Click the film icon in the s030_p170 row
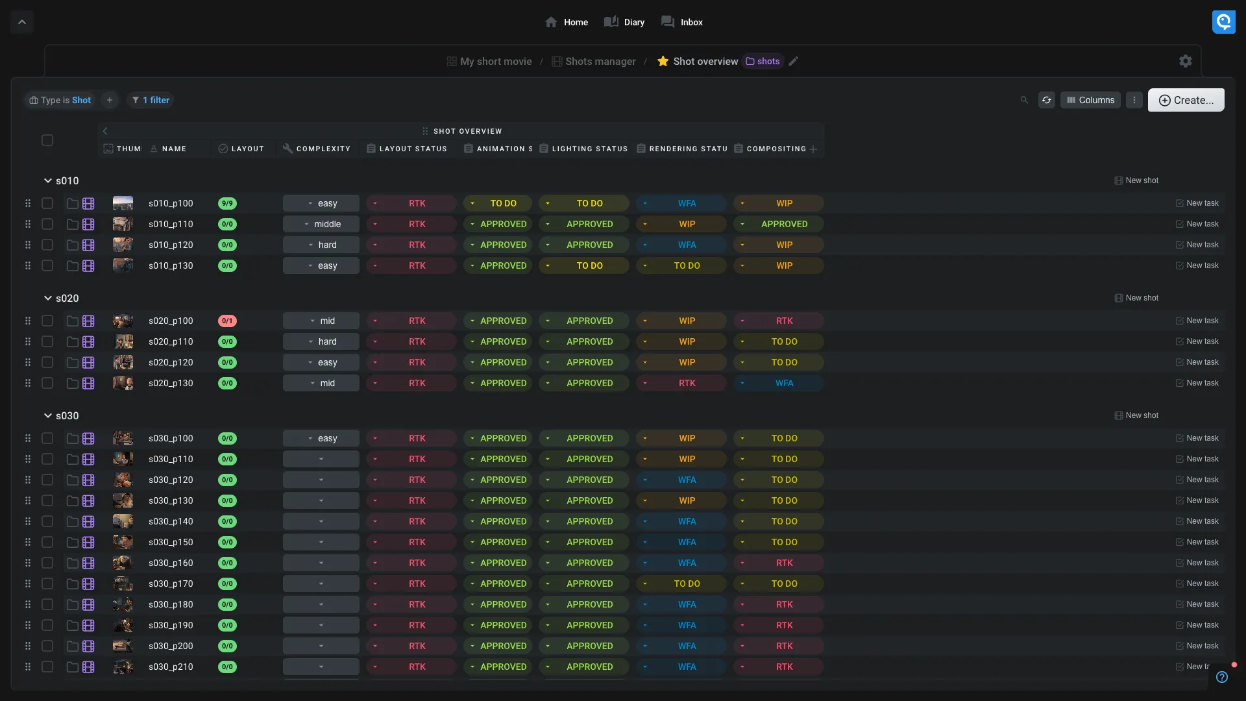1246x701 pixels. [88, 584]
